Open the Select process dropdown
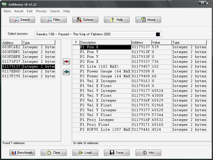The image size is (213, 160). coord(95,34)
